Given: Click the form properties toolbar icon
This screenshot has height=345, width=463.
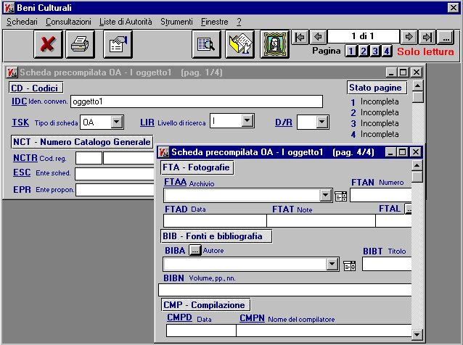Looking at the screenshot, I should [115, 45].
